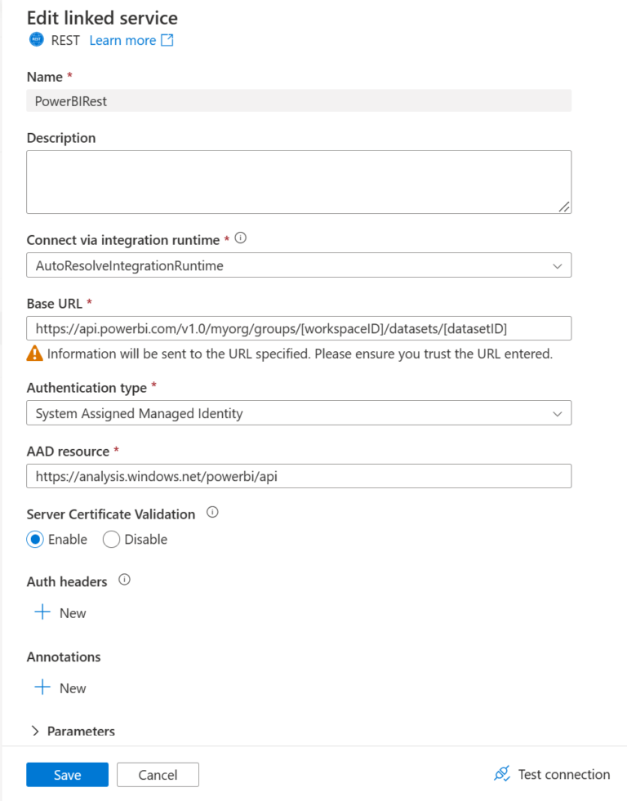Click the Save button

point(67,774)
